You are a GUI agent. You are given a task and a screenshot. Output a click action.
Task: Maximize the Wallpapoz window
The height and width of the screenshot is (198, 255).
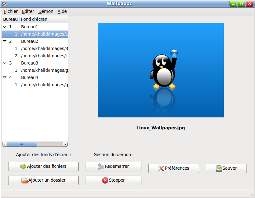[241, 4]
